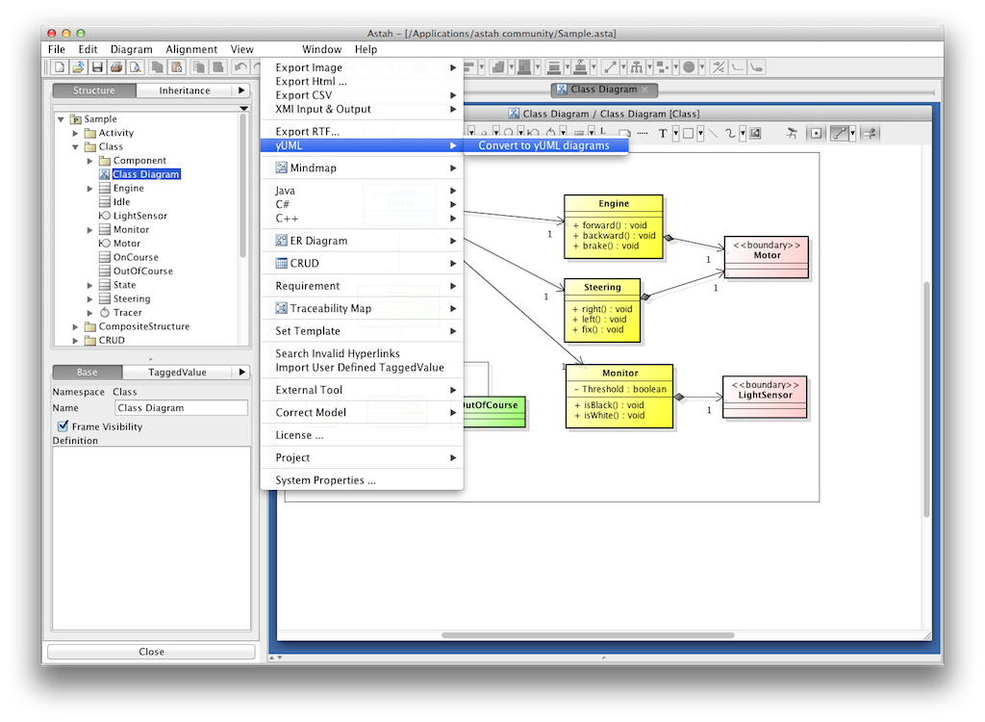The image size is (985, 722).
Task: Select System Properties from the menu
Action: [x=363, y=479]
